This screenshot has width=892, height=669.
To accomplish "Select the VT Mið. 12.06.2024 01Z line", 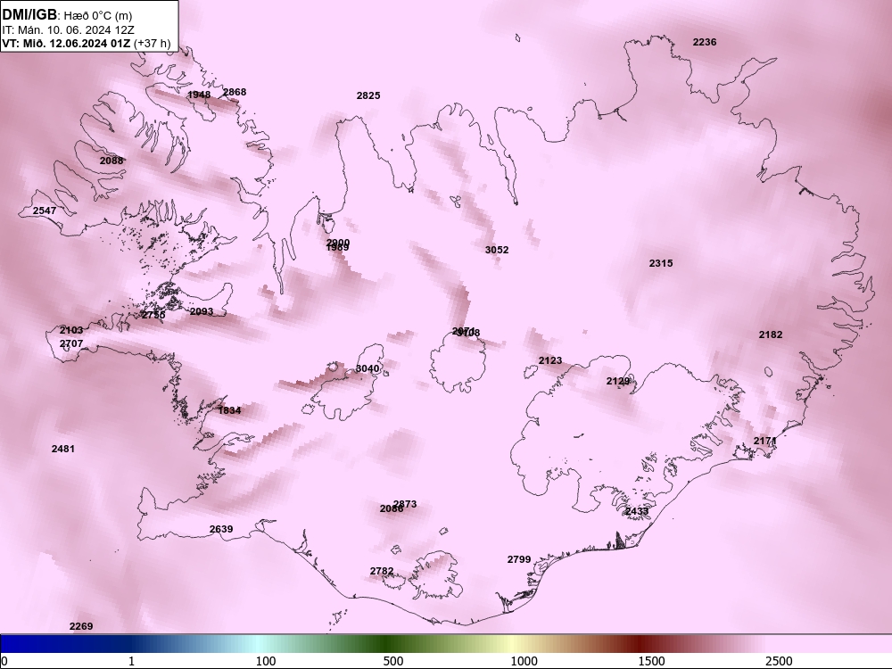I will (x=86, y=43).
